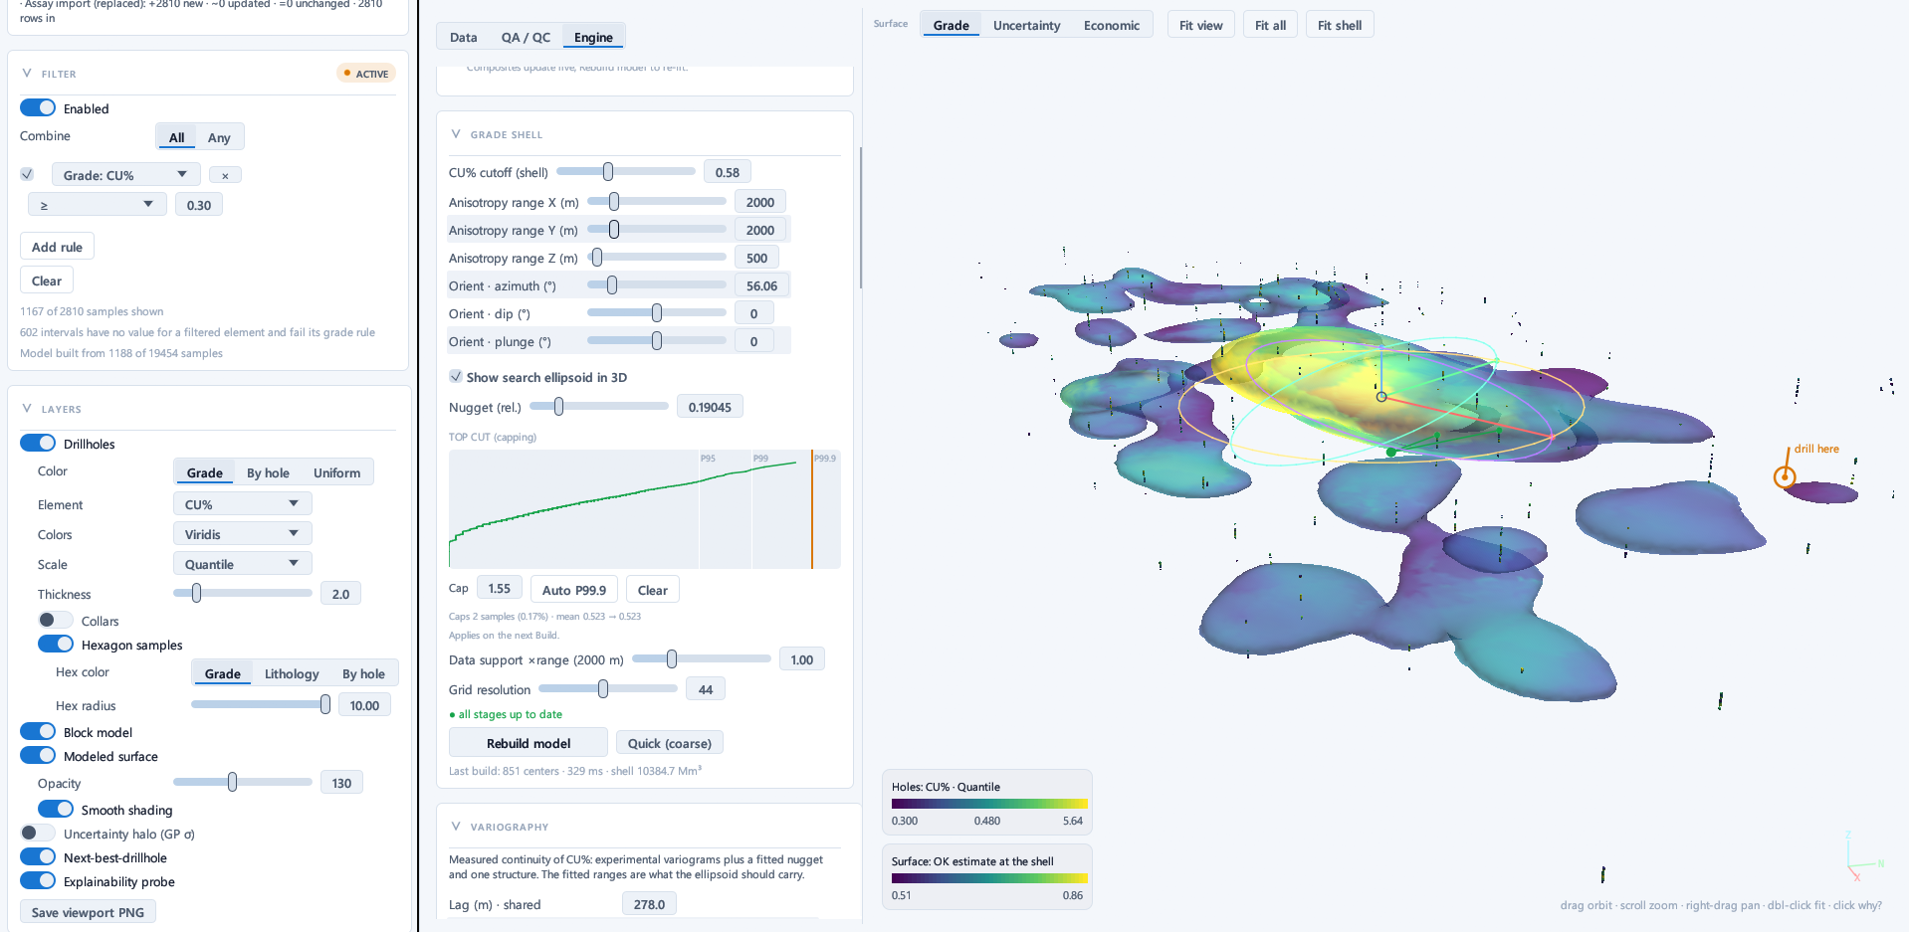This screenshot has width=1909, height=932.
Task: Run Quick (coarse) build
Action: point(670,743)
